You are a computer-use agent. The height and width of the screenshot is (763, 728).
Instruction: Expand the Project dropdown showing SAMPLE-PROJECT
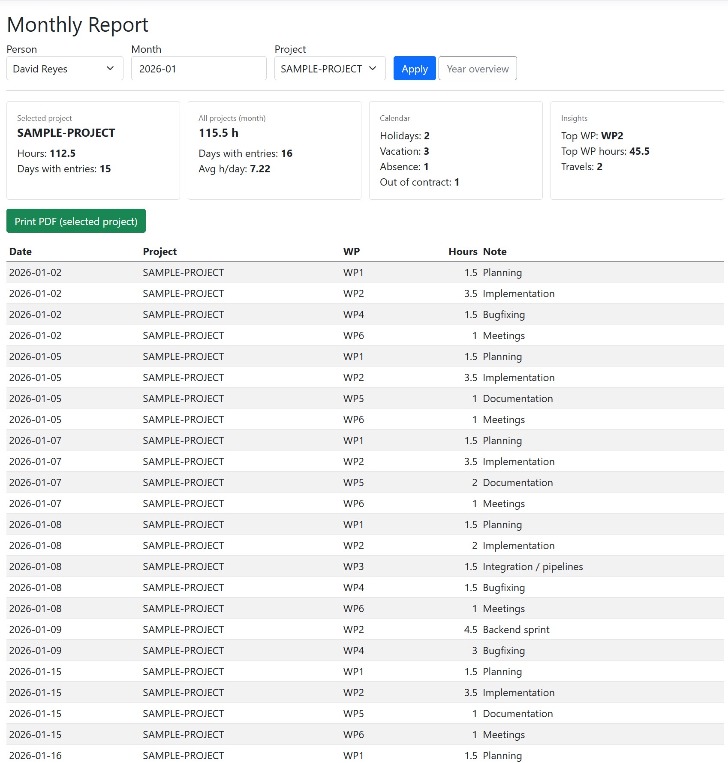[329, 69]
